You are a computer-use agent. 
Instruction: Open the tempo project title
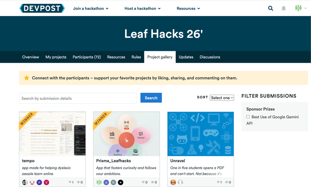(28, 161)
